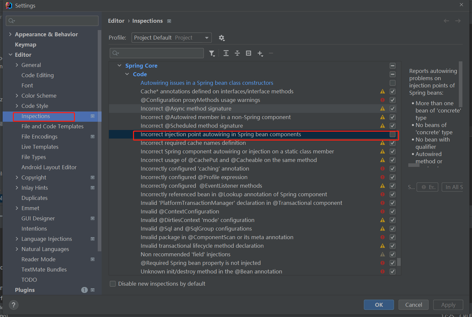Collapse the Code tree node

click(x=127, y=74)
